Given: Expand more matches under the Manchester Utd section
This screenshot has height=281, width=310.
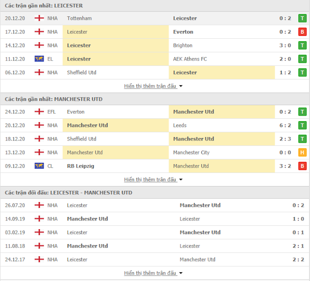Looking at the screenshot, I should pyautogui.click(x=153, y=180).
